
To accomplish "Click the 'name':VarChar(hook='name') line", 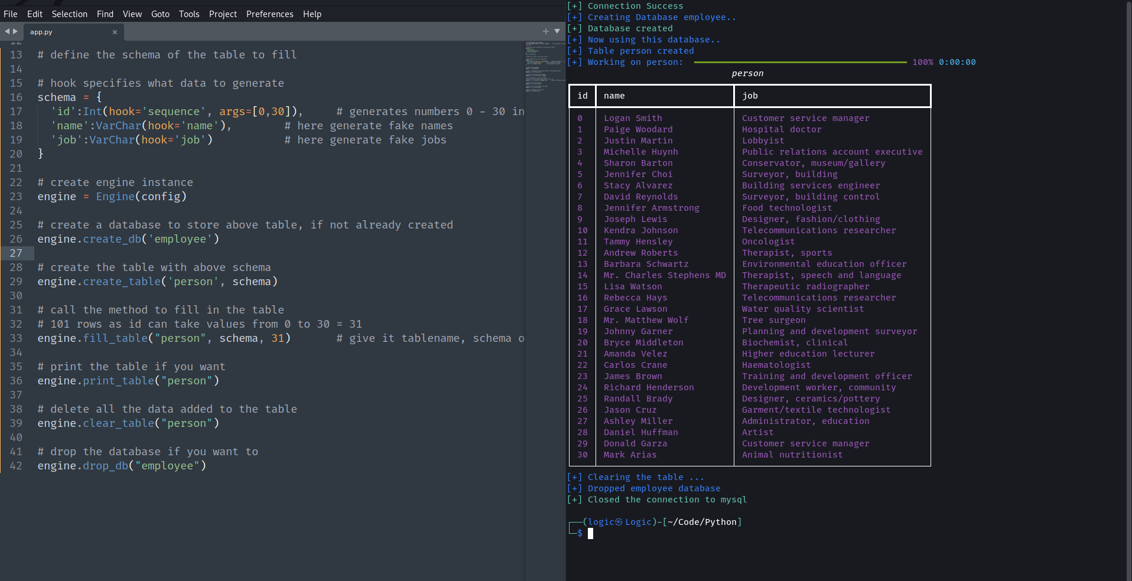I will tap(141, 126).
